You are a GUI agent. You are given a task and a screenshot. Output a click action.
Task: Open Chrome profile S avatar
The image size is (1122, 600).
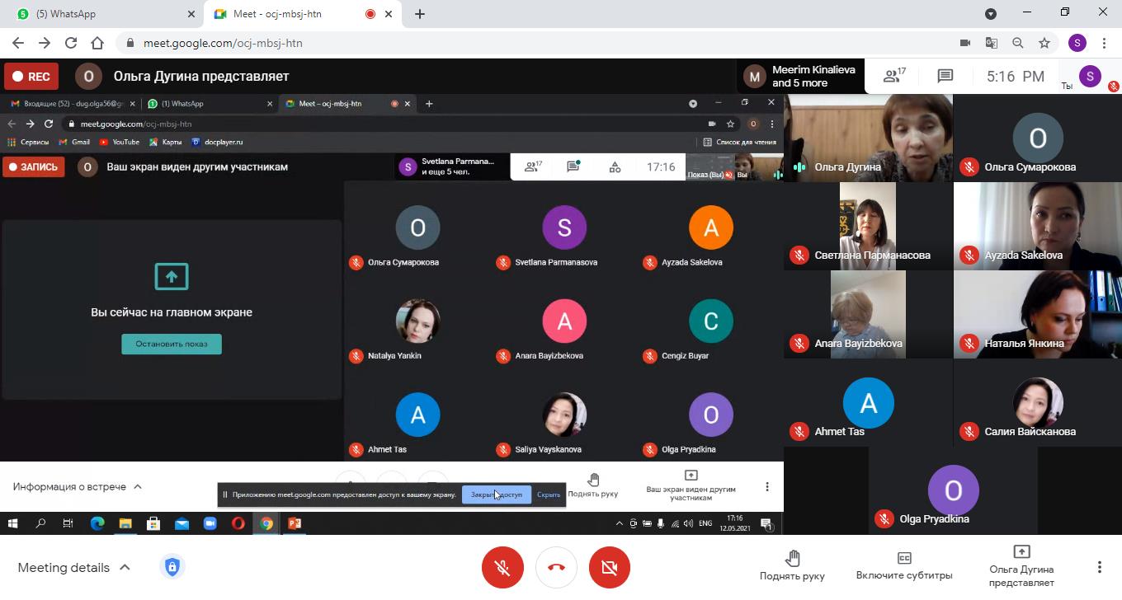pos(1077,43)
